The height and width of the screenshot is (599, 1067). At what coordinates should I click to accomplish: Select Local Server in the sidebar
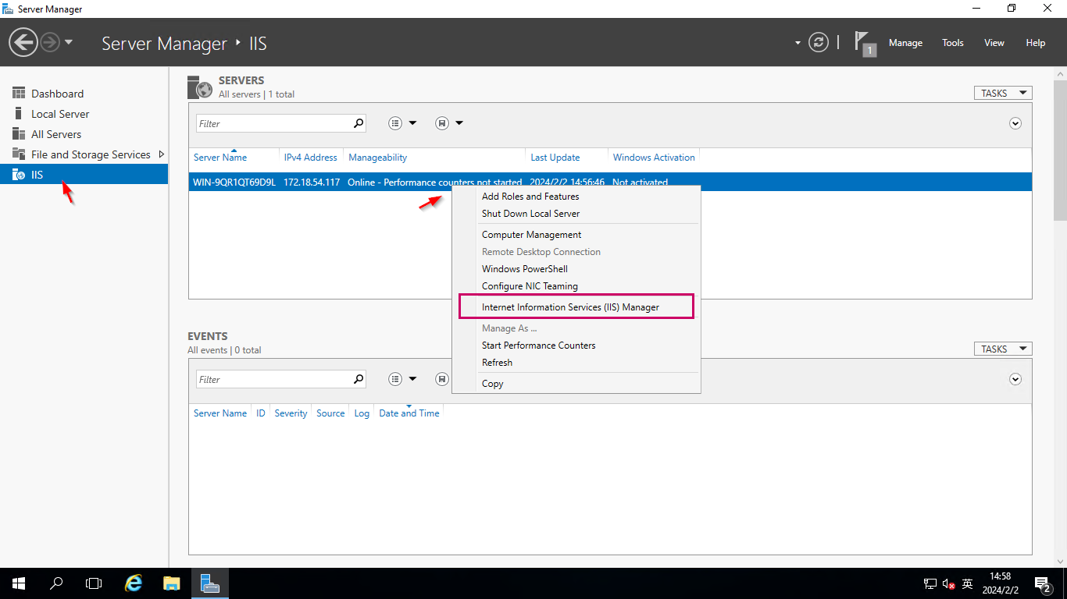[x=84, y=114]
